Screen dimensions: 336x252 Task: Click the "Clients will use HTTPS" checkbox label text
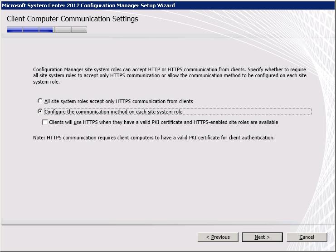pos(163,122)
